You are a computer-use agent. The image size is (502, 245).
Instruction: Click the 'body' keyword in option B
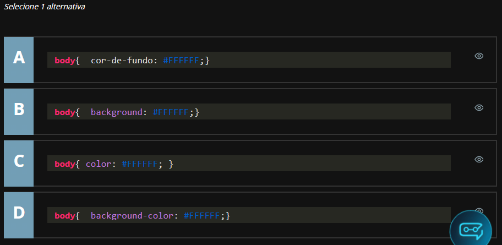pos(65,112)
